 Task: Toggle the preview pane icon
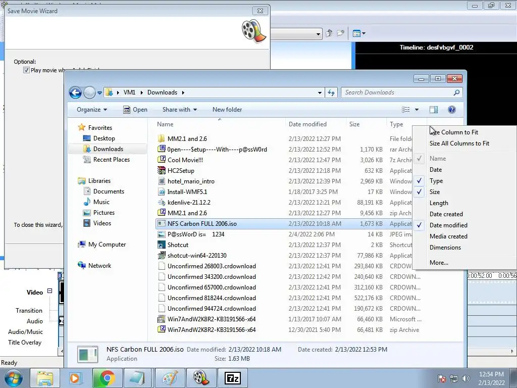tap(434, 110)
